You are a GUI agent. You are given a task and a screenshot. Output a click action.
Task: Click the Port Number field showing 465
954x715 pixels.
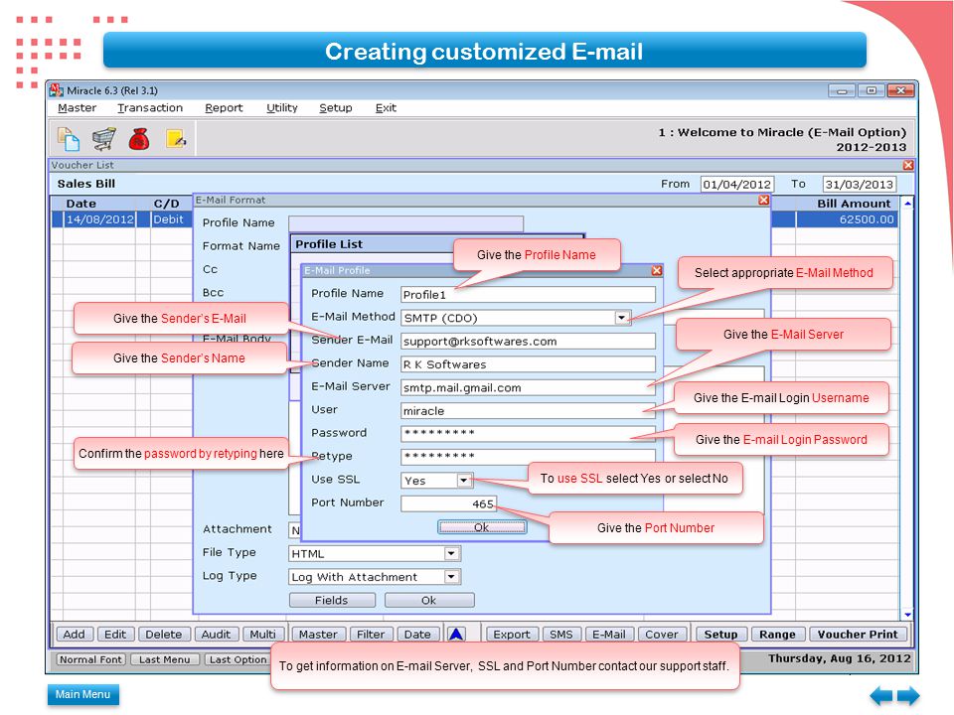(448, 503)
